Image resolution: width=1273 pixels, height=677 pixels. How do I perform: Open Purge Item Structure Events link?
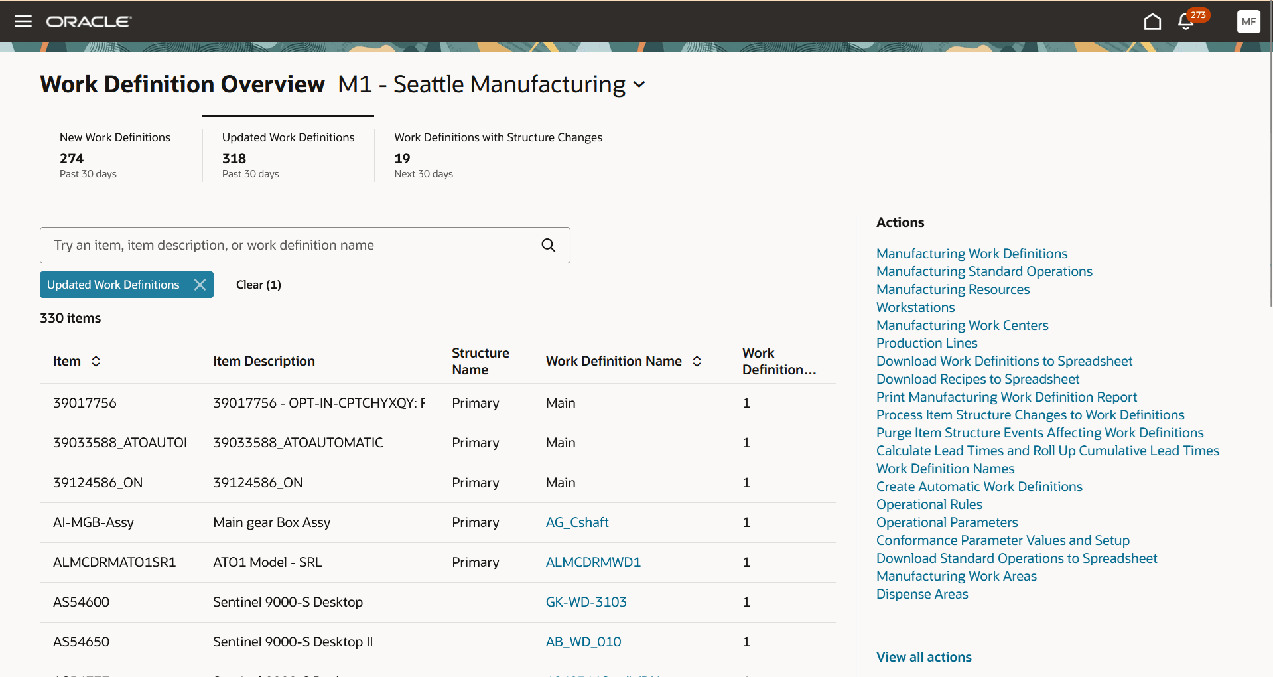[1040, 433]
